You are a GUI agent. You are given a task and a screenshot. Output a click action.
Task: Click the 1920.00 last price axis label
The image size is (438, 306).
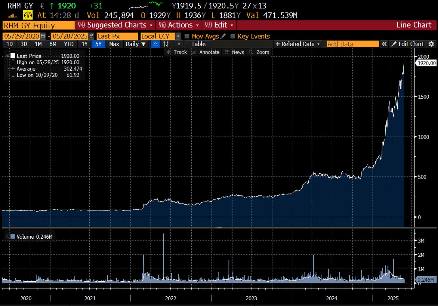tap(426, 63)
